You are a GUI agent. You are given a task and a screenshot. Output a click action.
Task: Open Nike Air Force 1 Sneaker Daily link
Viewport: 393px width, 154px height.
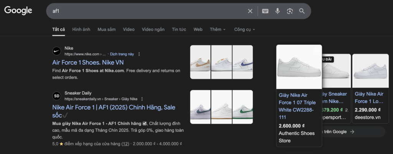pos(113,107)
